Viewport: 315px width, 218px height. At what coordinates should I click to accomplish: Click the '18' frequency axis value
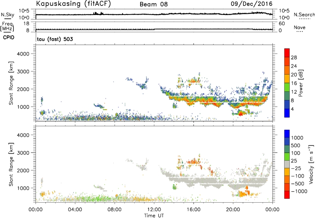click(26, 24)
